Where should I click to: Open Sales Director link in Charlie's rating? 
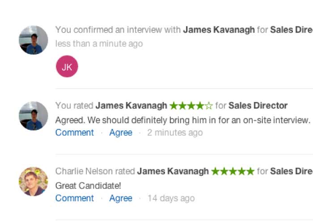click(292, 171)
